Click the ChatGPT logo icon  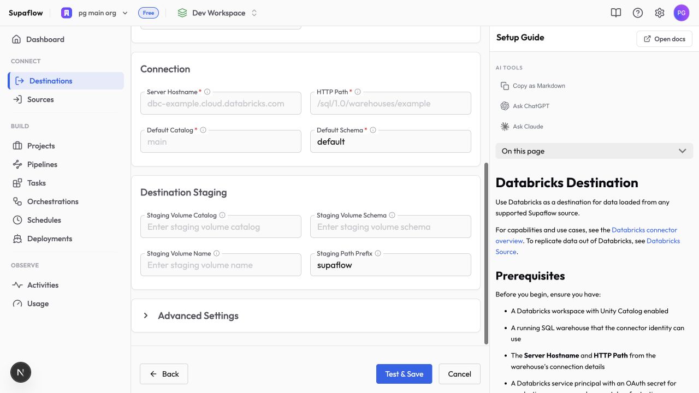click(505, 106)
